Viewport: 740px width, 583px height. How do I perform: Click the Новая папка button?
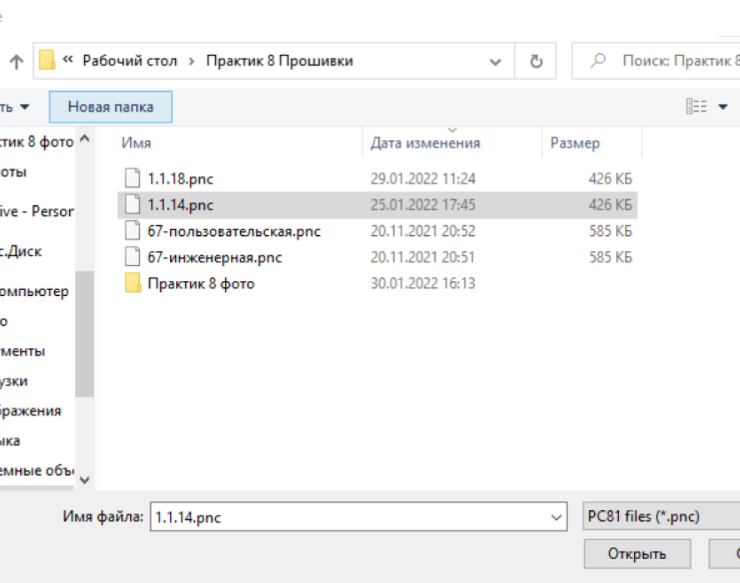tap(111, 107)
